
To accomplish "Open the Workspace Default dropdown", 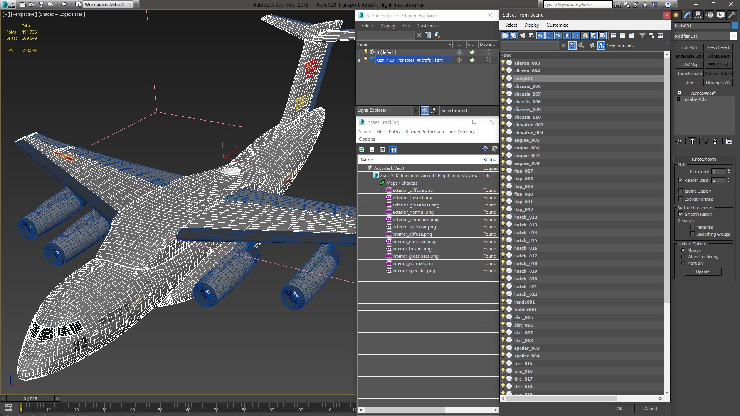I will (x=130, y=5).
